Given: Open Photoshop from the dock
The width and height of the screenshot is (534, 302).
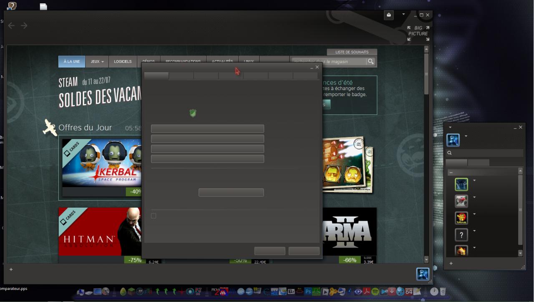Looking at the screenshot, I should point(308,292).
